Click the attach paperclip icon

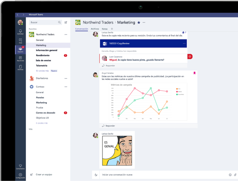(235, 175)
